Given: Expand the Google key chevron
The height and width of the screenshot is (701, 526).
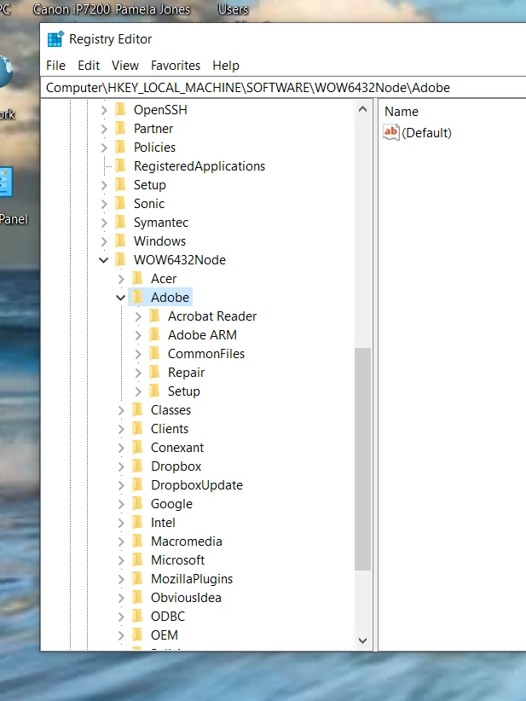Looking at the screenshot, I should (x=121, y=504).
